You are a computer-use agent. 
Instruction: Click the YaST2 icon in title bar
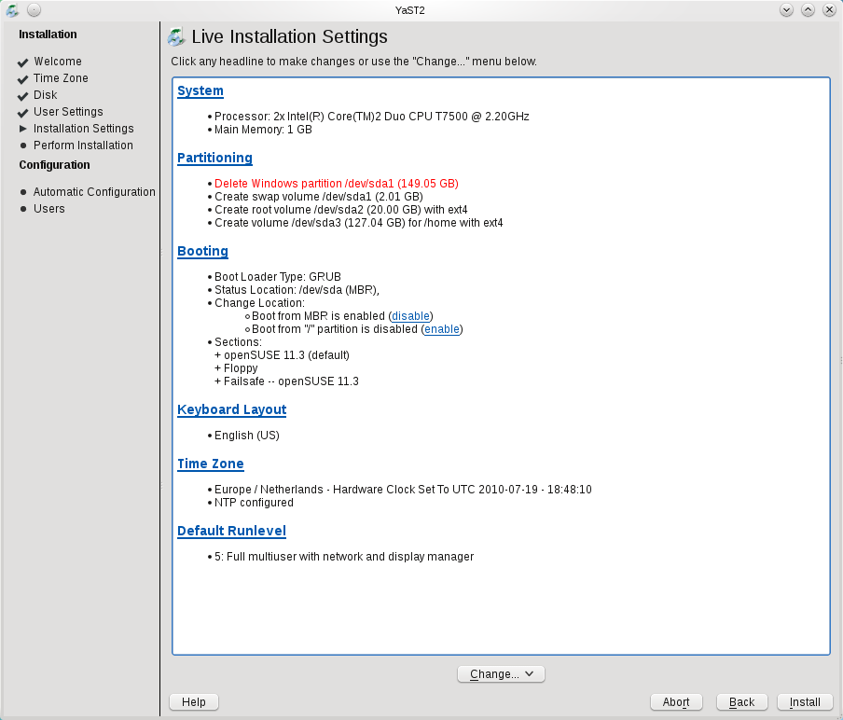click(x=12, y=10)
